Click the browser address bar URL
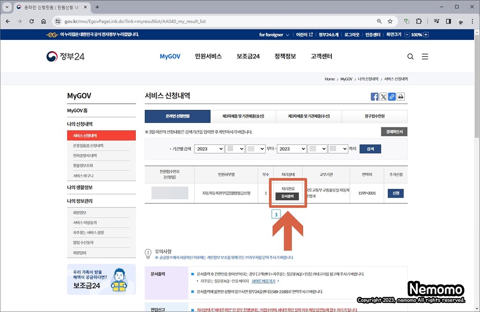The width and height of the screenshot is (480, 312). (x=135, y=22)
